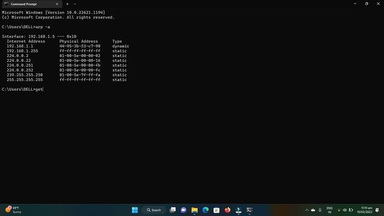Click the Microsoft Windows version line
The image size is (384, 216).
53,13
